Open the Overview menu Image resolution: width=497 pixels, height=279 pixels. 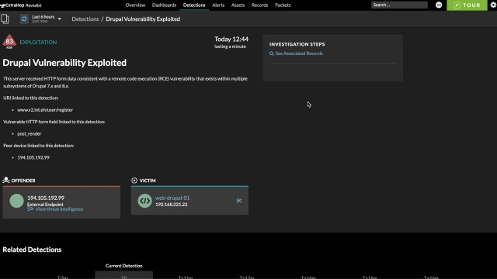click(135, 5)
